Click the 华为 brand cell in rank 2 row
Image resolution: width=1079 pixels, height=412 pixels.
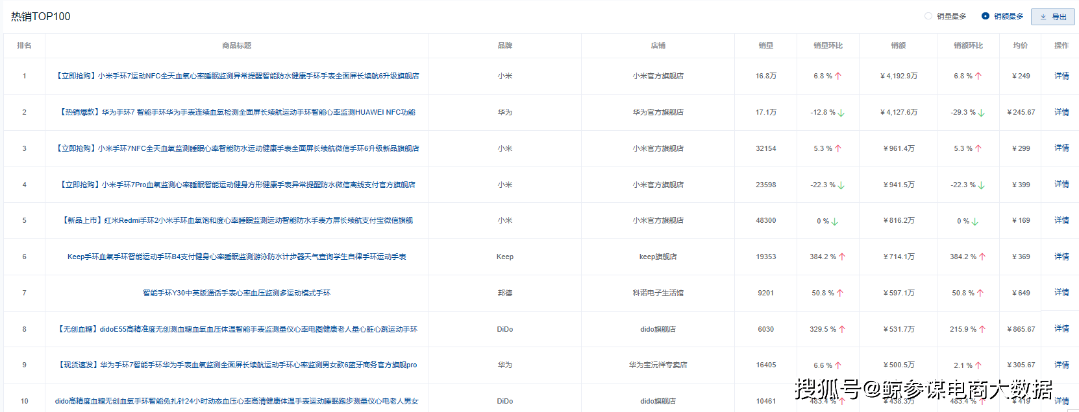pyautogui.click(x=505, y=112)
